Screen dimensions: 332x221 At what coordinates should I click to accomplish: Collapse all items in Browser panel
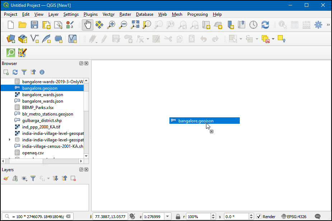tap(33, 72)
